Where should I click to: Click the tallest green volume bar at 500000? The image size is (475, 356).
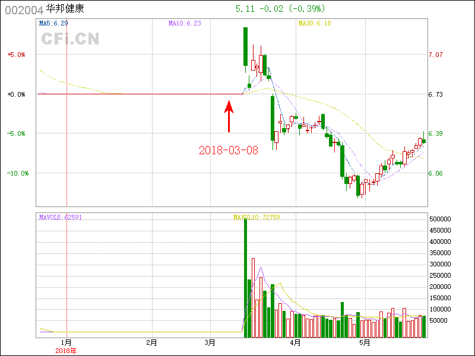pos(245,278)
